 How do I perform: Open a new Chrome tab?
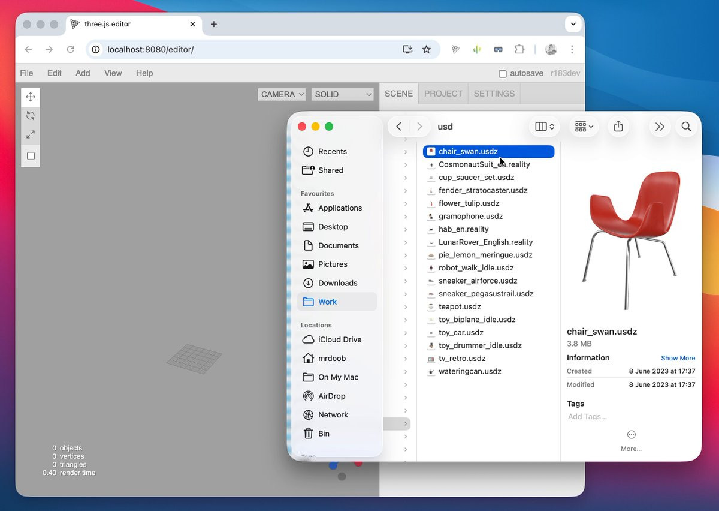214,24
